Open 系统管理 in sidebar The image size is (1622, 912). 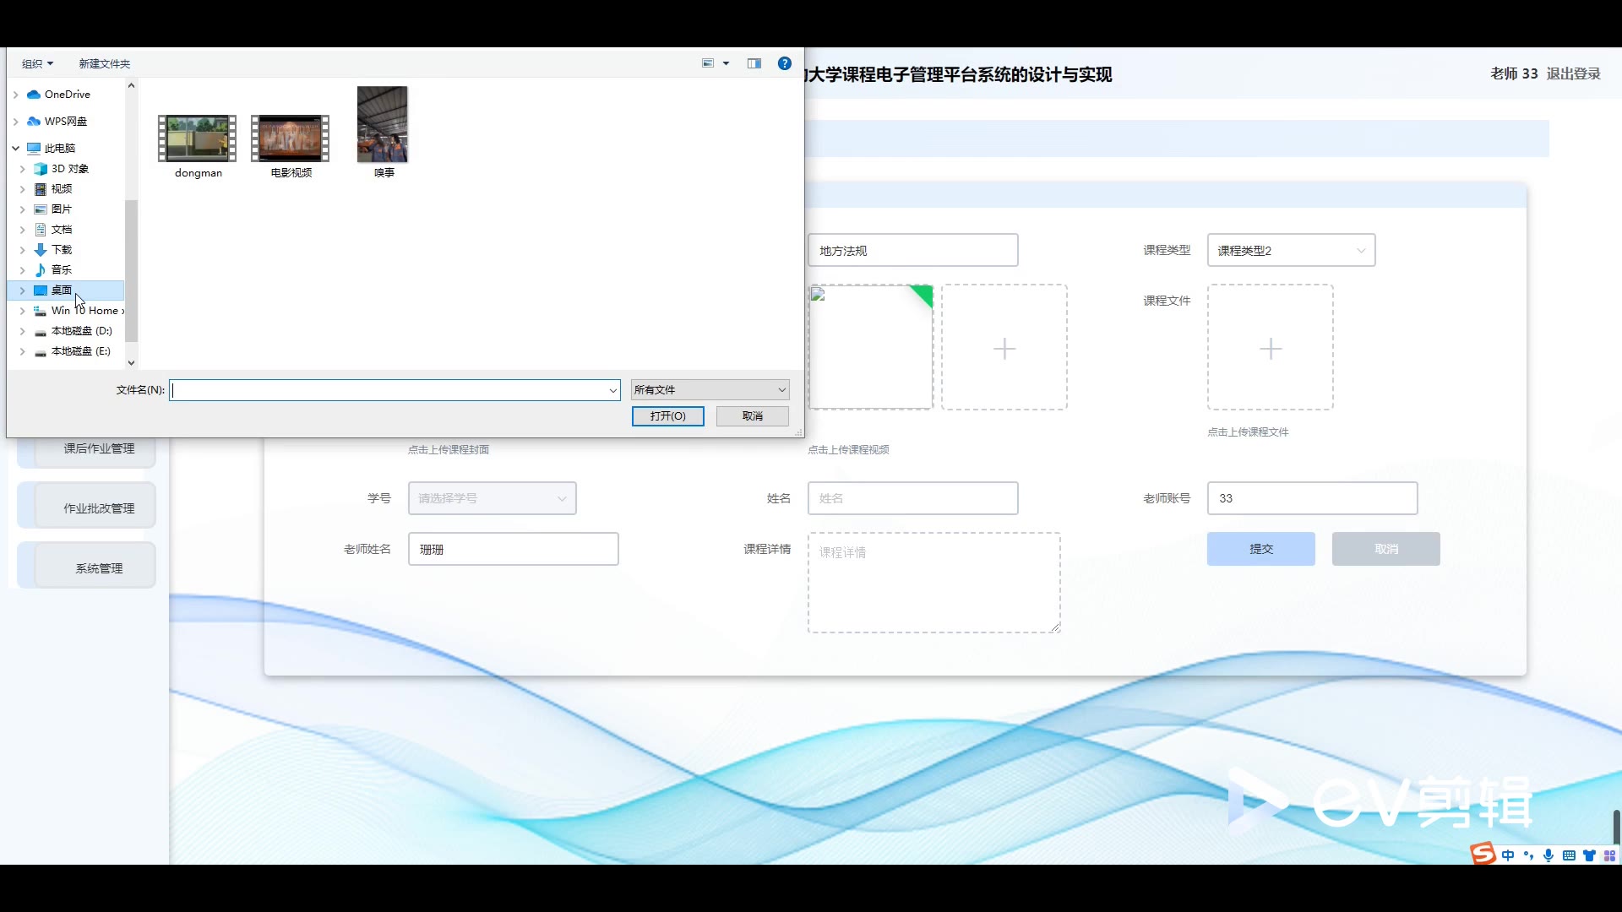point(99,568)
